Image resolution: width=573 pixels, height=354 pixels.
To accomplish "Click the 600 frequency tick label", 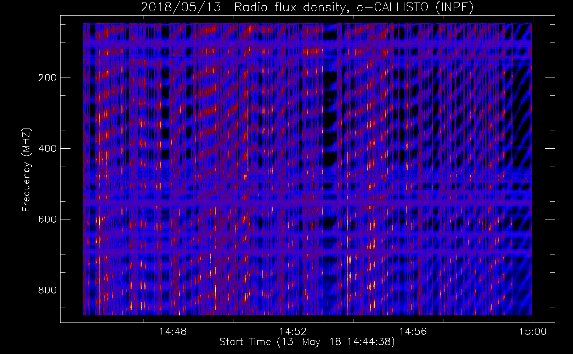I will (47, 219).
